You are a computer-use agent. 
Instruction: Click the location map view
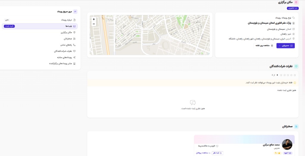tap(150, 35)
